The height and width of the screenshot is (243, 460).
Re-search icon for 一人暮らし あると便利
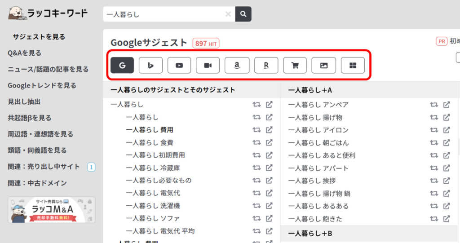[x=434, y=155]
